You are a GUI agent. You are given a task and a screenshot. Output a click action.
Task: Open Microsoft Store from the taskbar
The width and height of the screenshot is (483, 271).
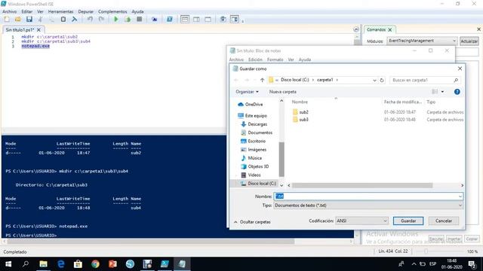[78, 264]
